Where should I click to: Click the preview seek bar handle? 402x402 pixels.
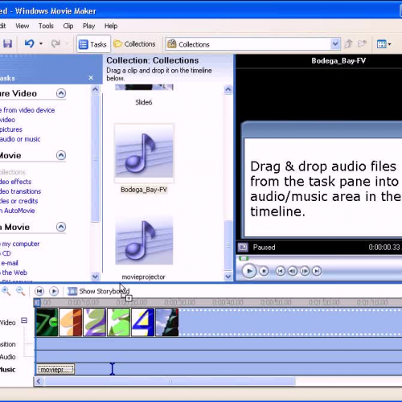pos(244,258)
